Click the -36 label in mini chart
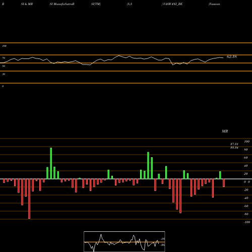 point(163,245)
